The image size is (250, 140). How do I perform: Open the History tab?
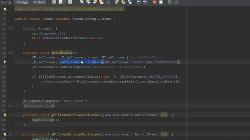(x=39, y=2)
